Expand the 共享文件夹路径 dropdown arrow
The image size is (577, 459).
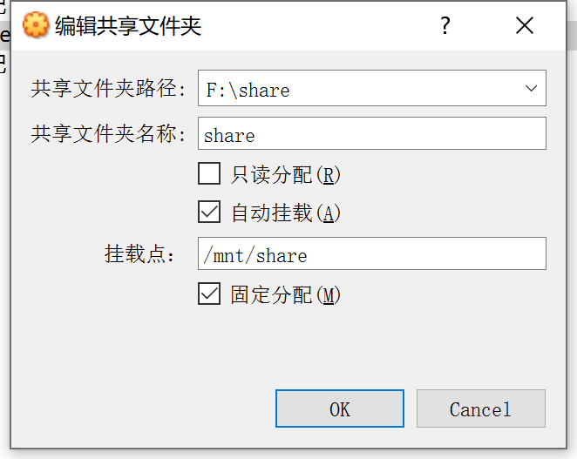(531, 89)
